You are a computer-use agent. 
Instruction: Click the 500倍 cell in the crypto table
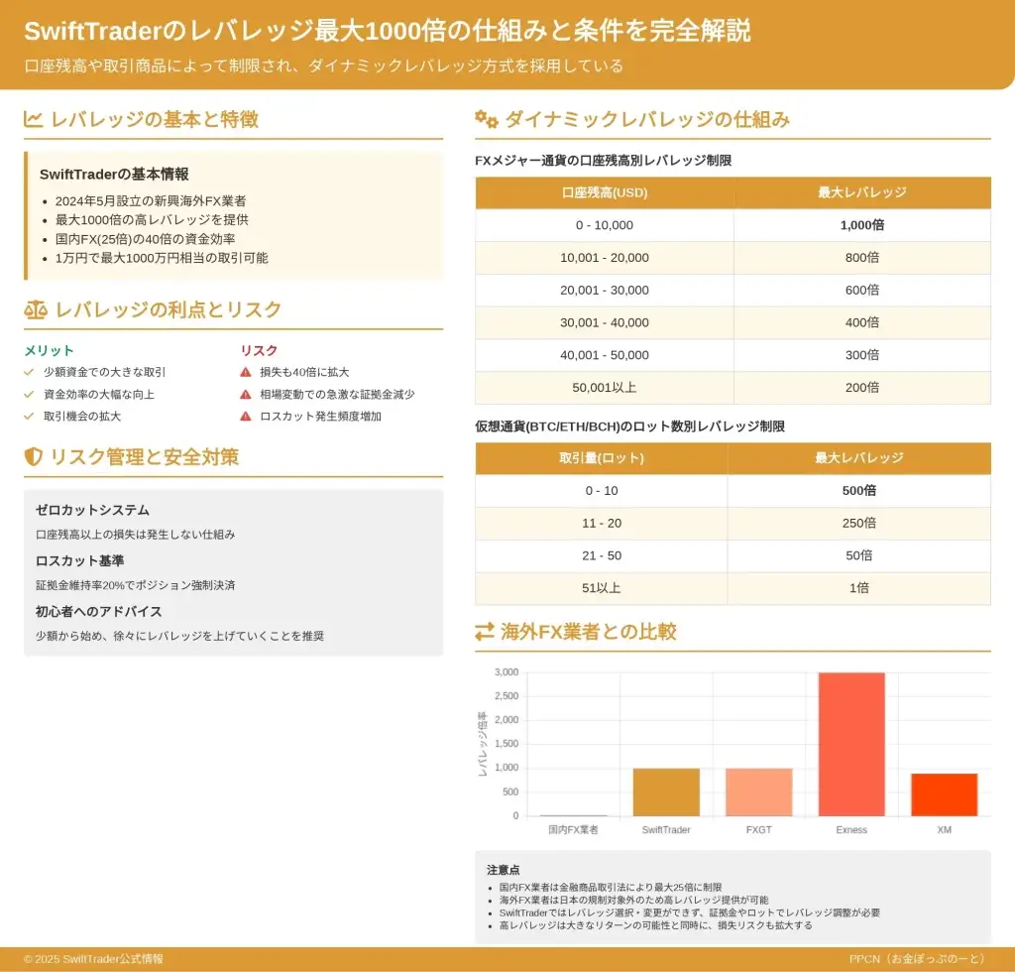[x=858, y=491]
